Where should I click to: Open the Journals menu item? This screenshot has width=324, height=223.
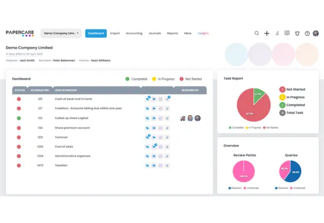(x=154, y=33)
